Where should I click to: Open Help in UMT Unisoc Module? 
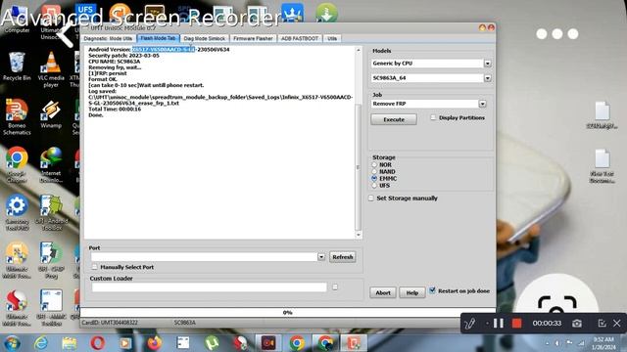tap(411, 292)
